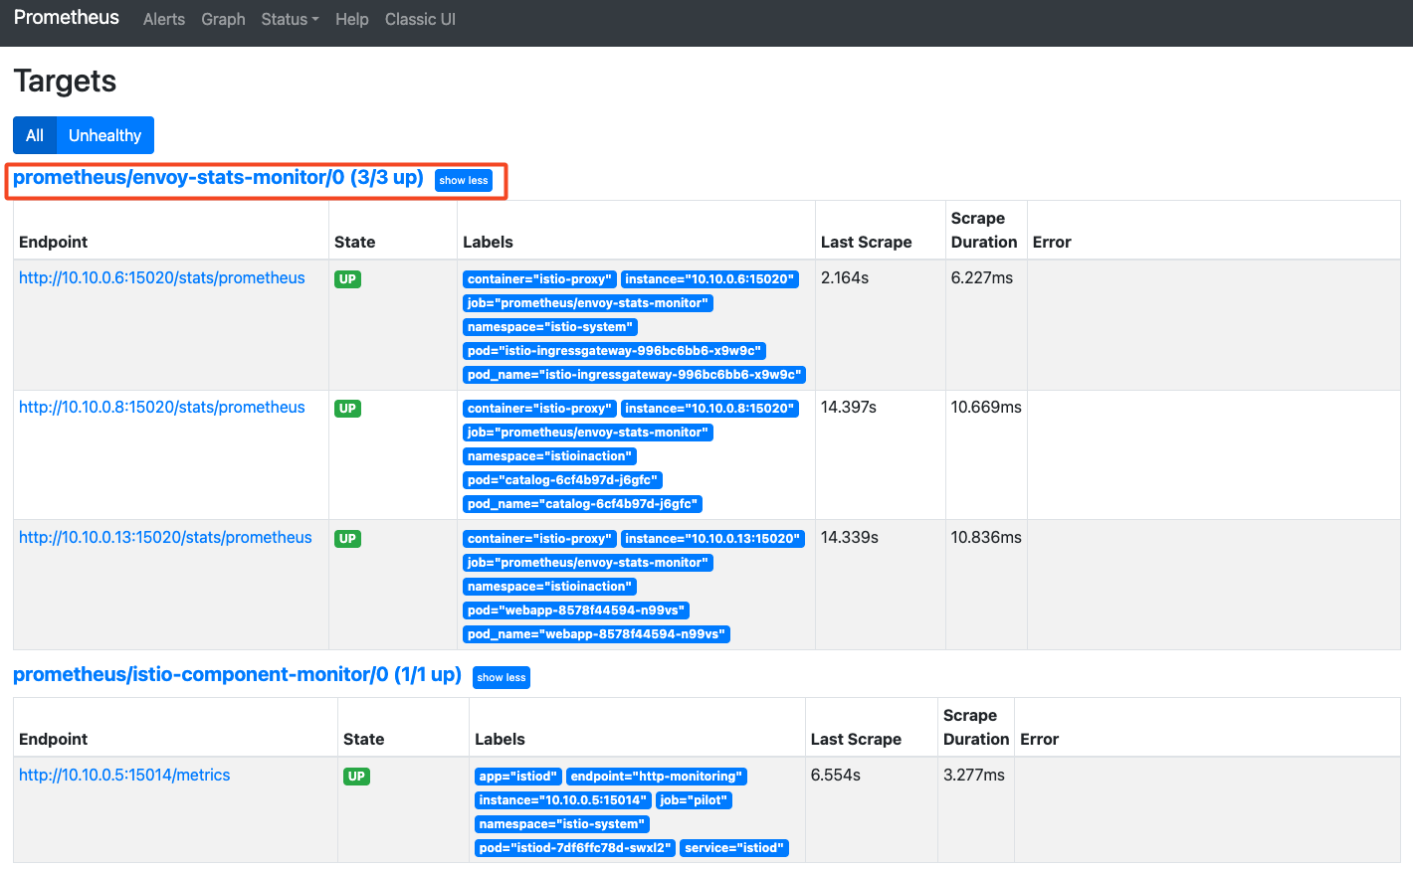Collapse istio-component-monitor with show less

(502, 677)
